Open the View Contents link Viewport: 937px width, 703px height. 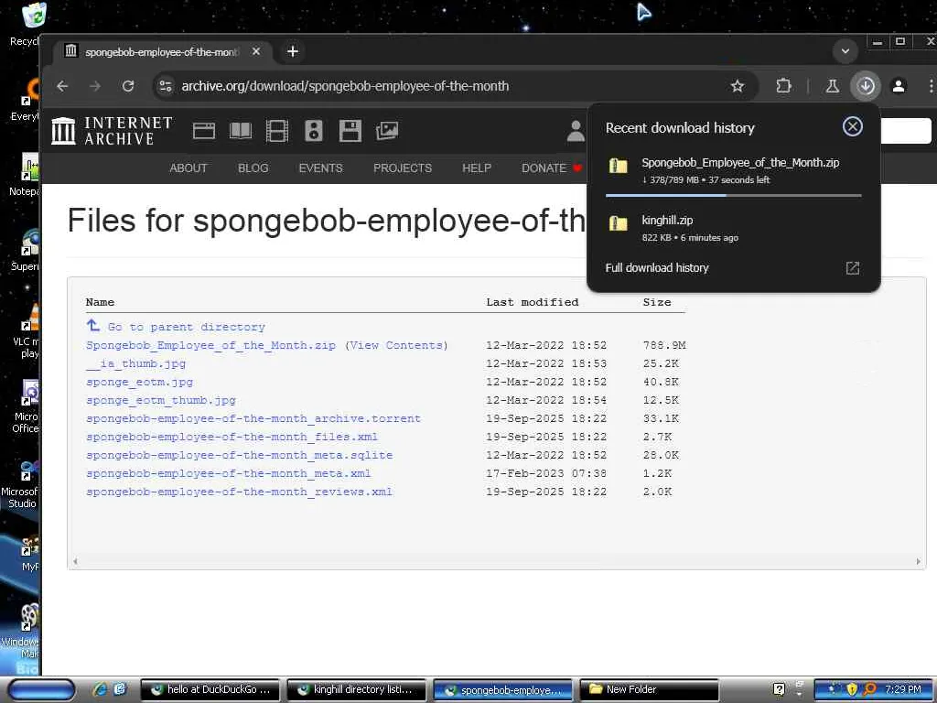pyautogui.click(x=397, y=345)
